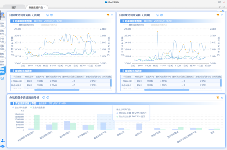Open filter funnel of 分机构盘中资金流向分析 panel
Image resolution: width=227 pixels, height=150 pixels.
point(218,98)
